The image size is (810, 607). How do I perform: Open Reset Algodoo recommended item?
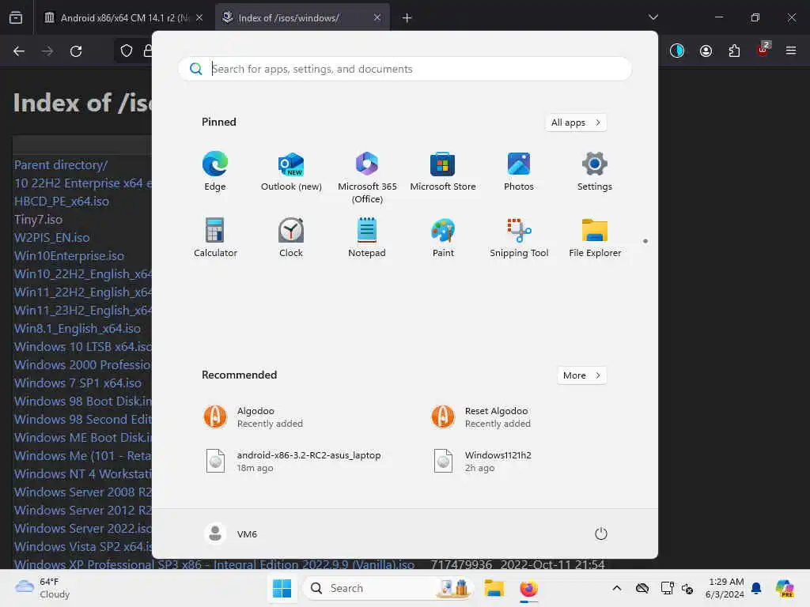click(x=482, y=417)
